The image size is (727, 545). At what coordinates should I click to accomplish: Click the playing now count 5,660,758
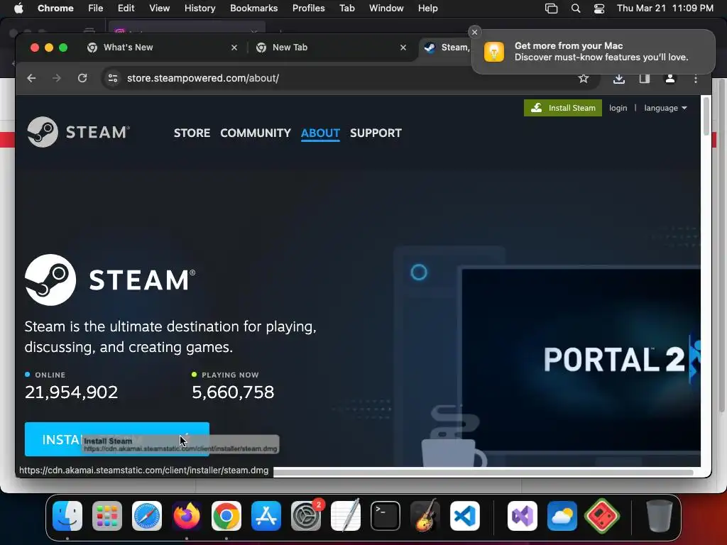[233, 392]
